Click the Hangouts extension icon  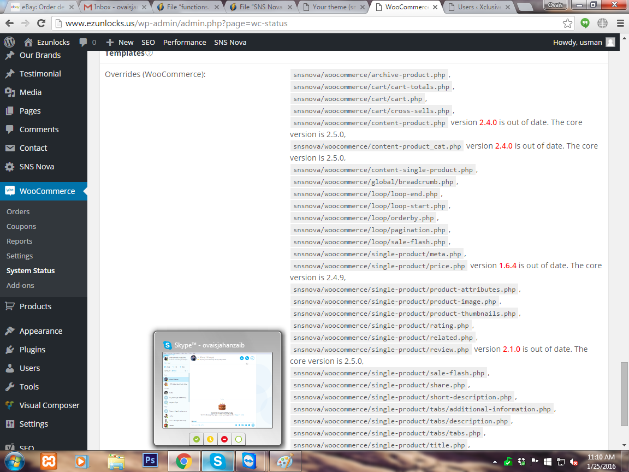[585, 23]
